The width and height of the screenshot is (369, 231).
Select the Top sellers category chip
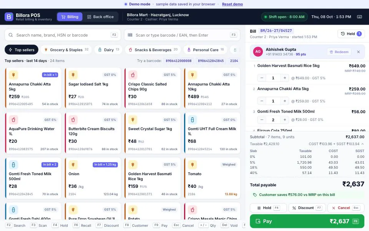[22, 50]
